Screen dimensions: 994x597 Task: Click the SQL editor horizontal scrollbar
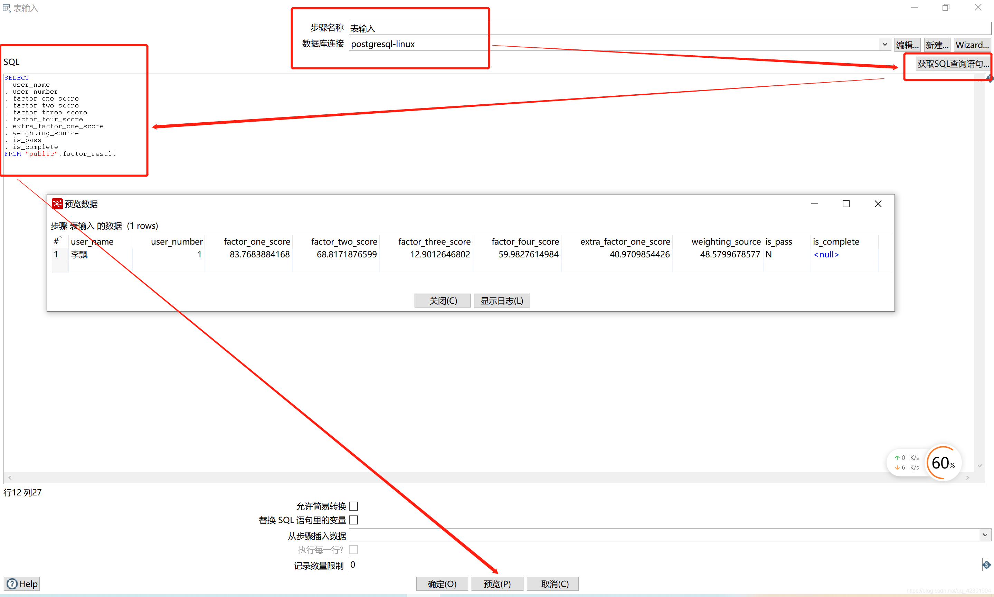click(x=488, y=477)
